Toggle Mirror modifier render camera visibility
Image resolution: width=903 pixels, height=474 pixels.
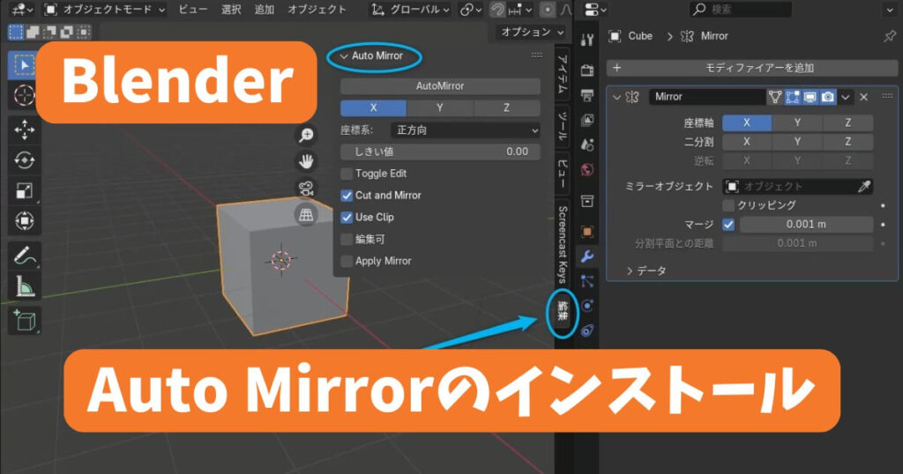pos(827,97)
